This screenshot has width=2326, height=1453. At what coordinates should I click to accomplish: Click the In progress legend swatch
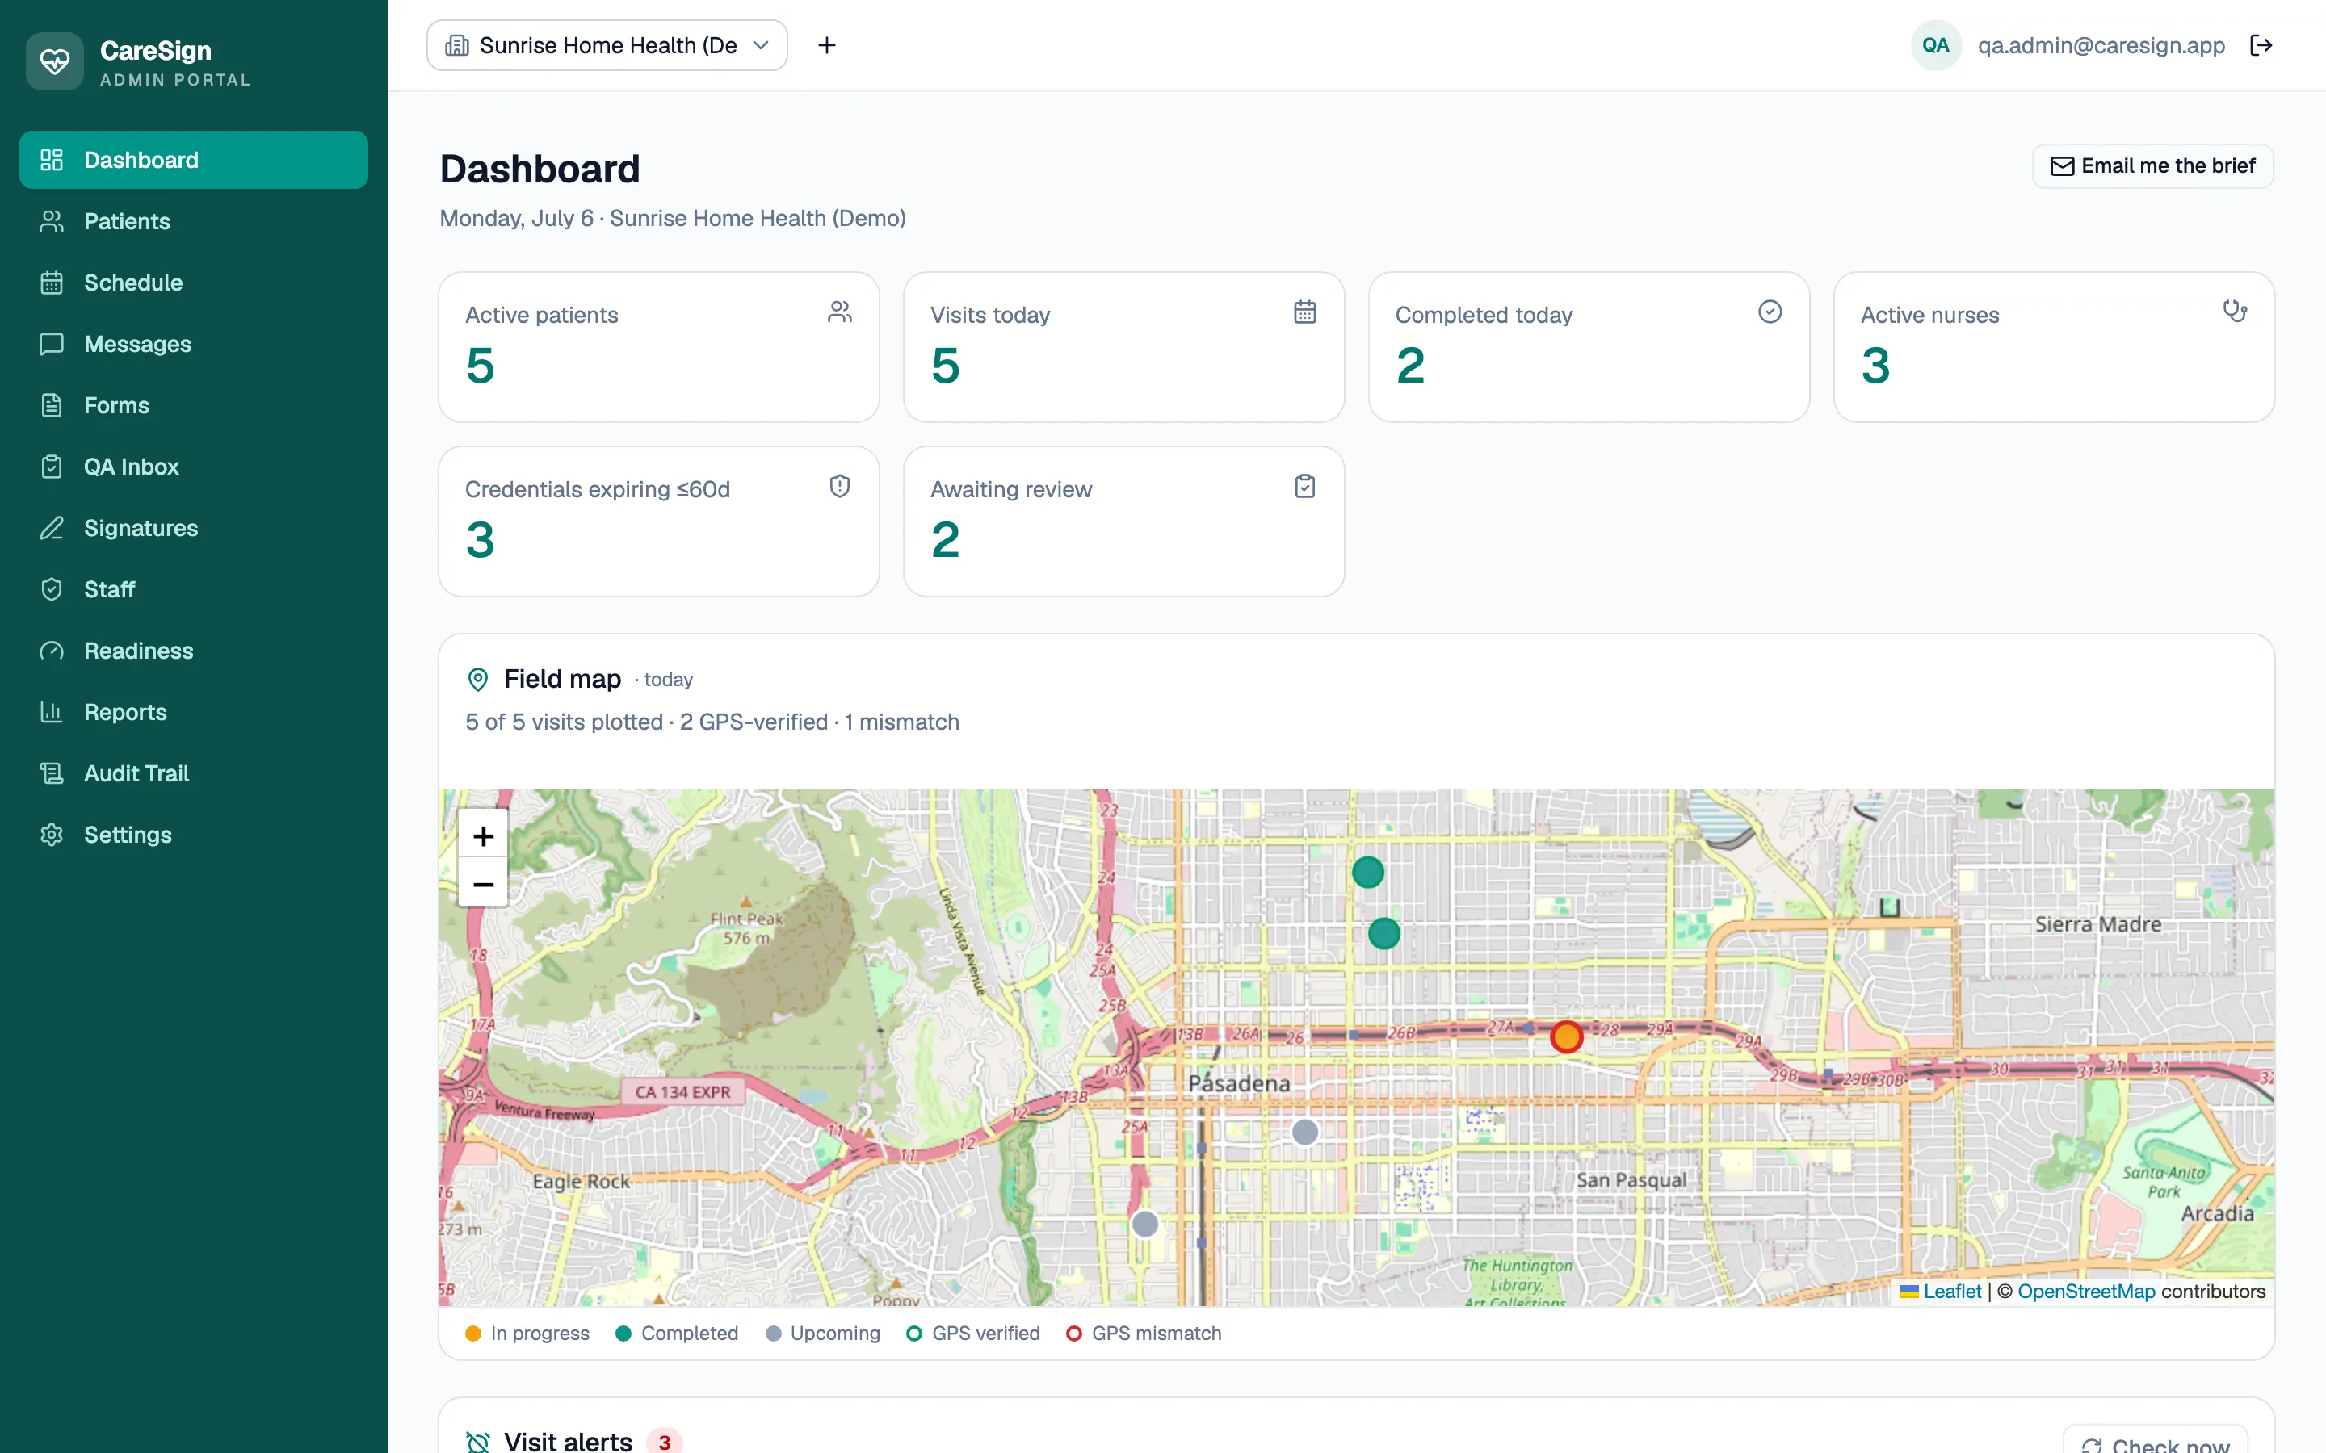pyautogui.click(x=473, y=1334)
